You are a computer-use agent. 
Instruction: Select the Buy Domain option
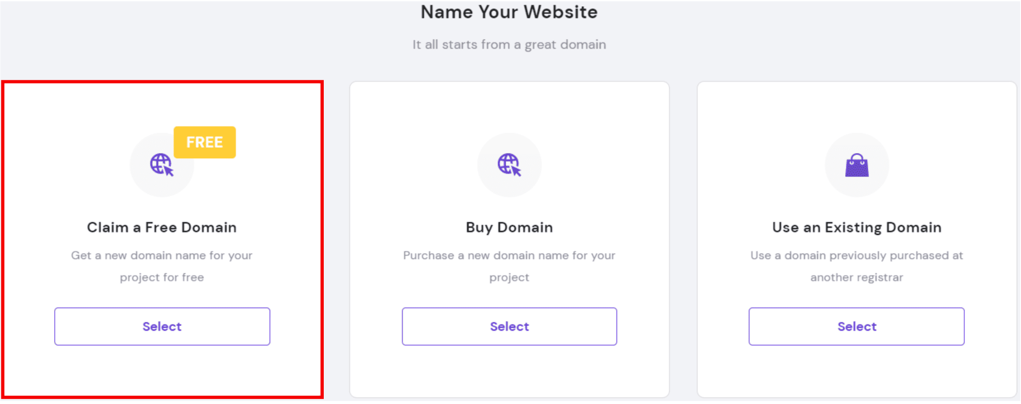pos(509,326)
